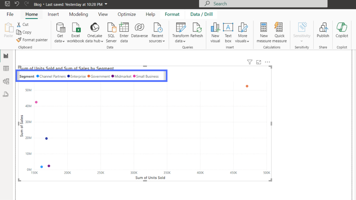The height and width of the screenshot is (200, 356).
Task: Click the filter icon on visual header
Action: pos(249,62)
